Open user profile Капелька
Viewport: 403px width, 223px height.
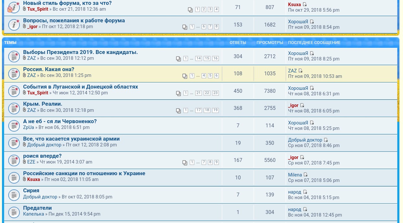(x=33, y=214)
